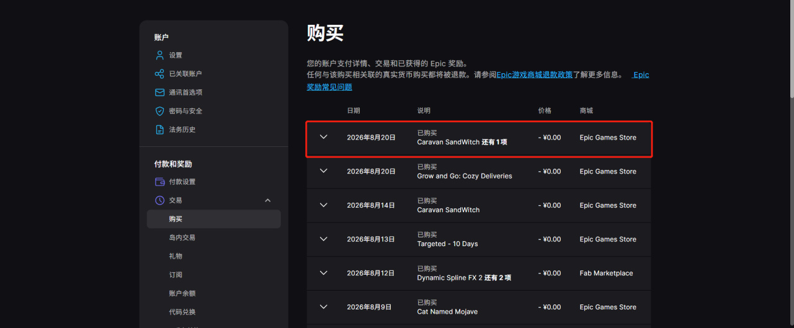Click the 价格 column header

tap(545, 110)
